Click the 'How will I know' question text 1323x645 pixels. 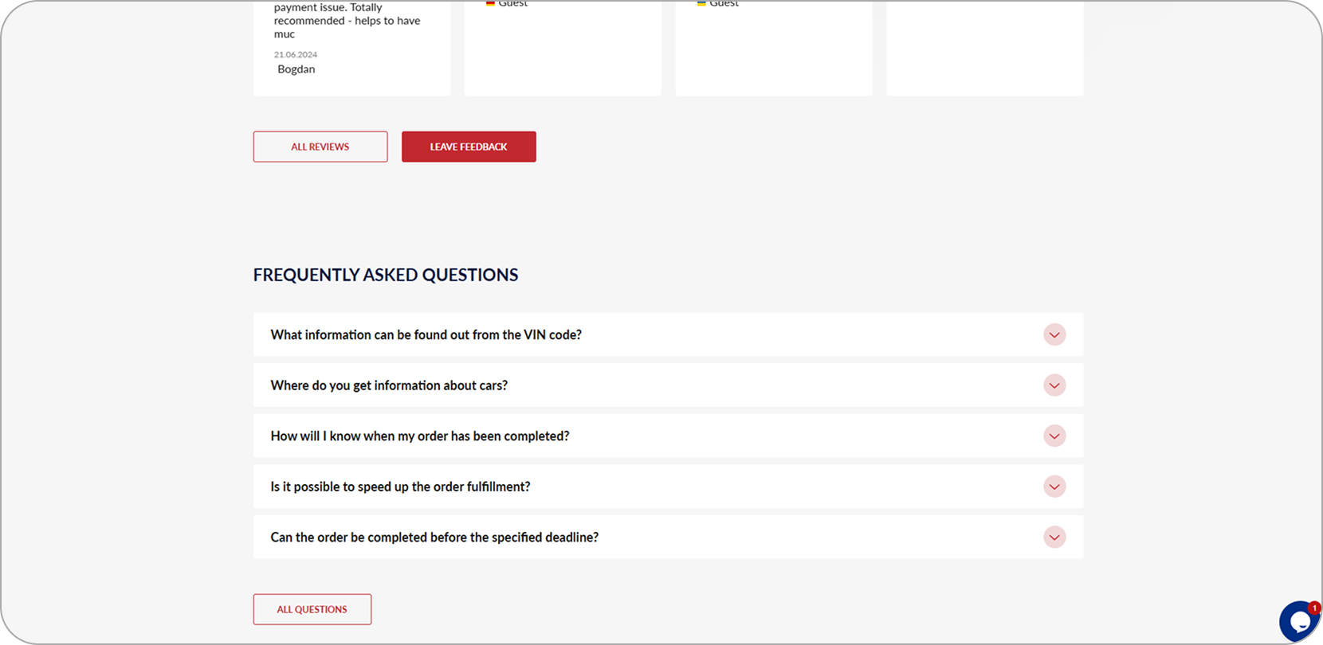pos(420,436)
